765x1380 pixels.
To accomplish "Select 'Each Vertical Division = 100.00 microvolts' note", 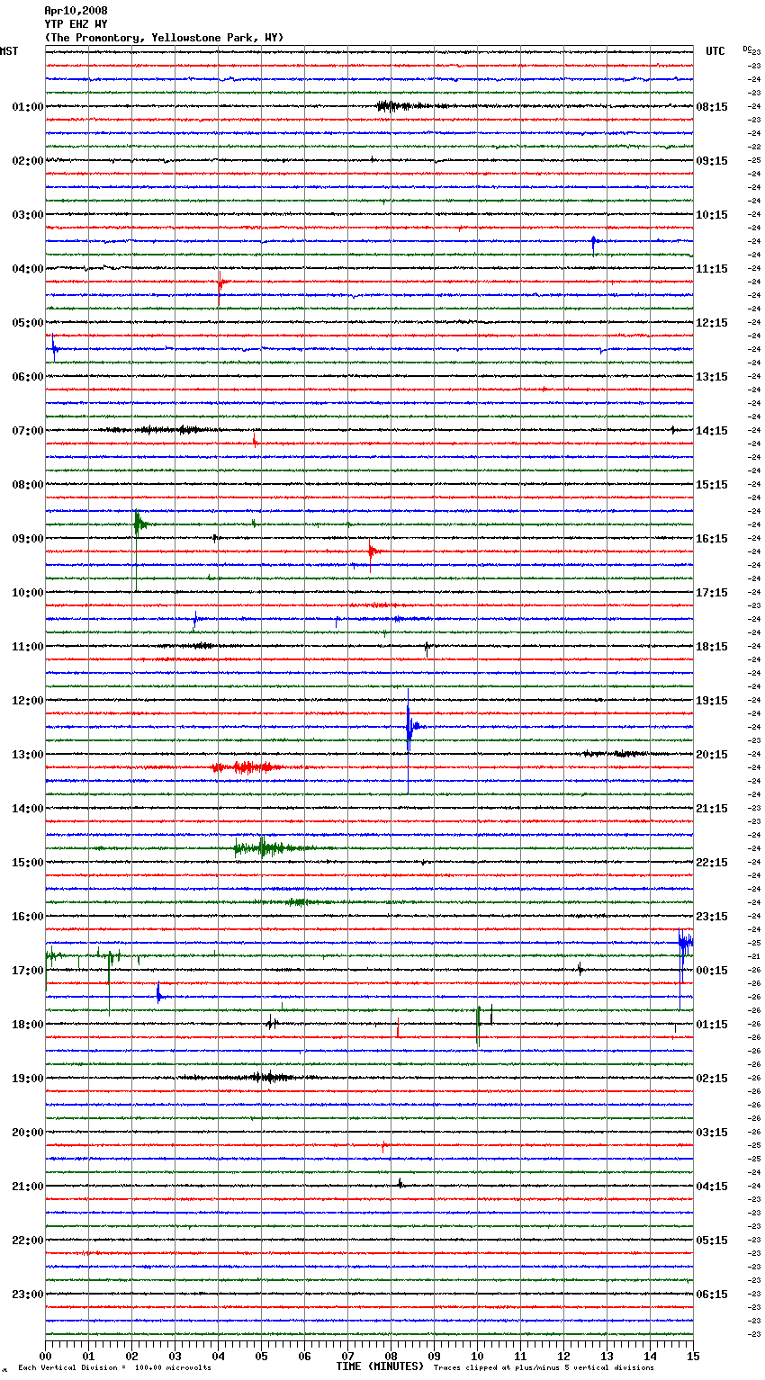I will (114, 1367).
